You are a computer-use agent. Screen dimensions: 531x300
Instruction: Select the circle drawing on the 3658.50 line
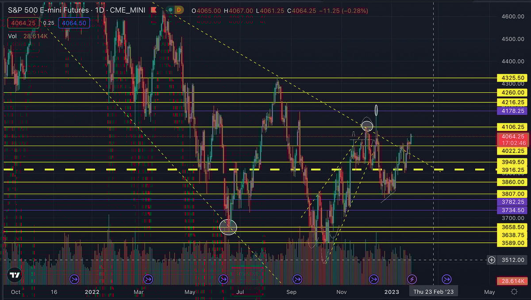click(x=228, y=227)
